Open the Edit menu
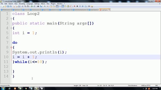 [6, 4]
